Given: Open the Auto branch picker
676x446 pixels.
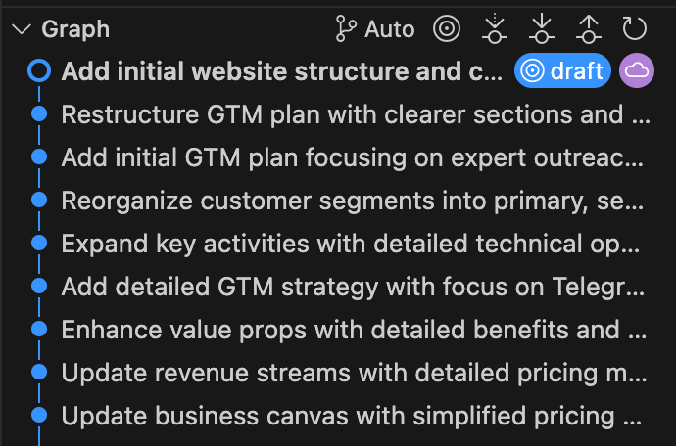Looking at the screenshot, I should [375, 29].
